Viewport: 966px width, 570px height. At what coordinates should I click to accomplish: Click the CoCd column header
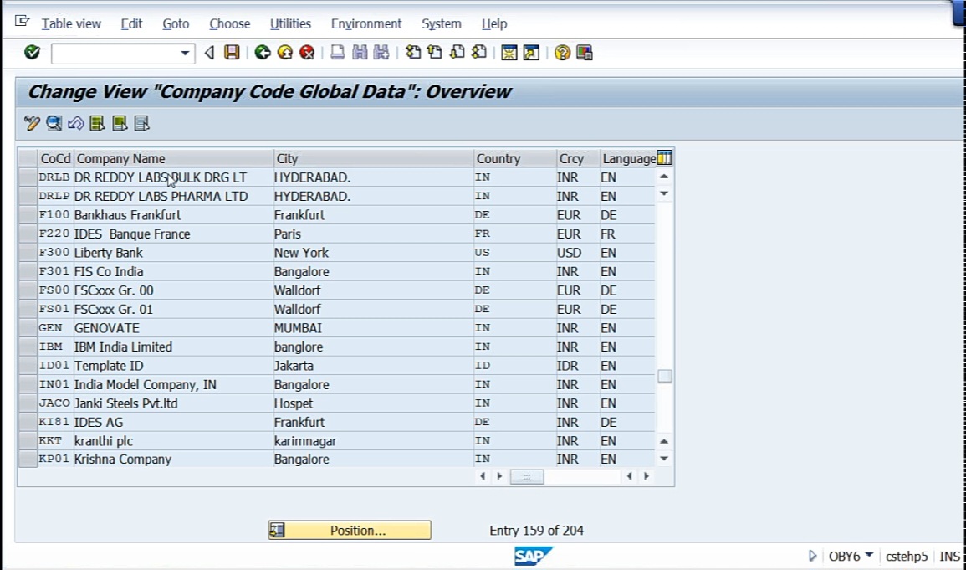pyautogui.click(x=55, y=158)
